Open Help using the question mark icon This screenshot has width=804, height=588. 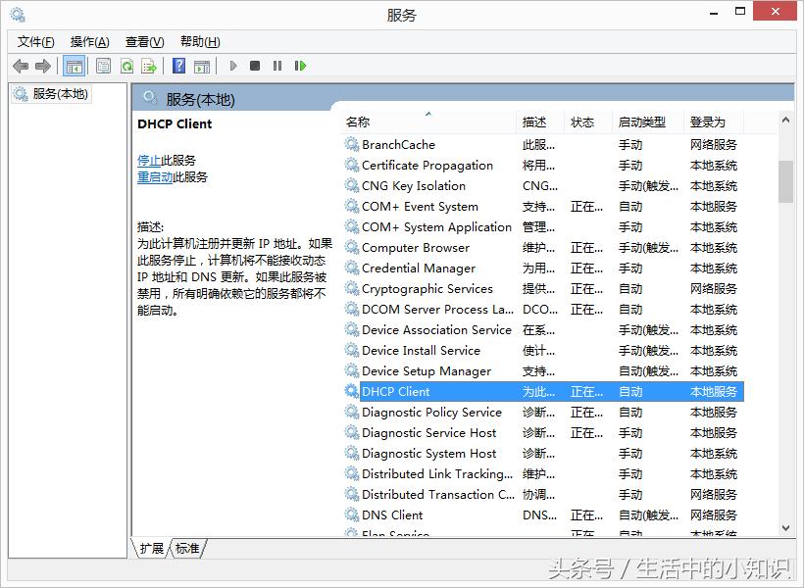tap(180, 66)
